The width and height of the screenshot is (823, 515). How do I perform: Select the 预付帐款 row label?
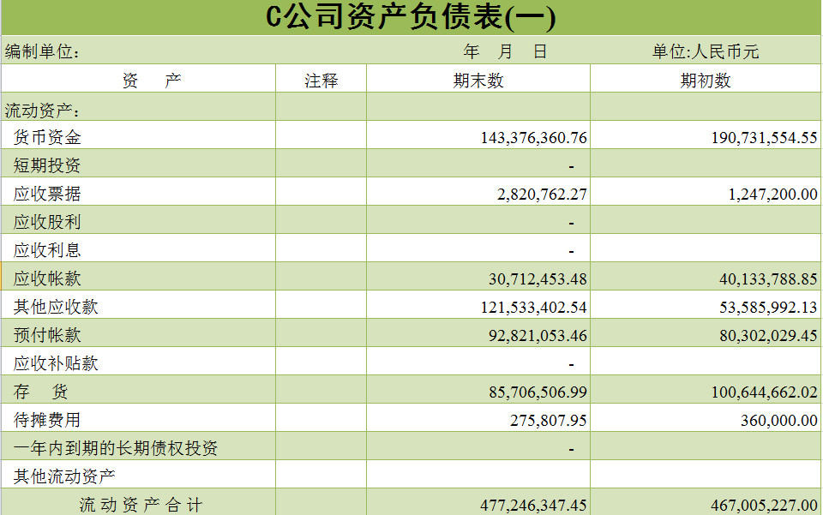[x=47, y=335]
